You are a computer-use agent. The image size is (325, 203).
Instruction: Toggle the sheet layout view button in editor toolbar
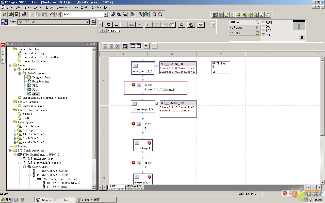[x=139, y=46]
